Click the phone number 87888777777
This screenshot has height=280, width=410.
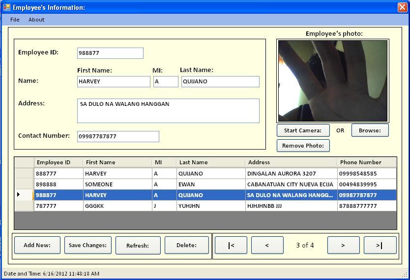[x=367, y=206]
